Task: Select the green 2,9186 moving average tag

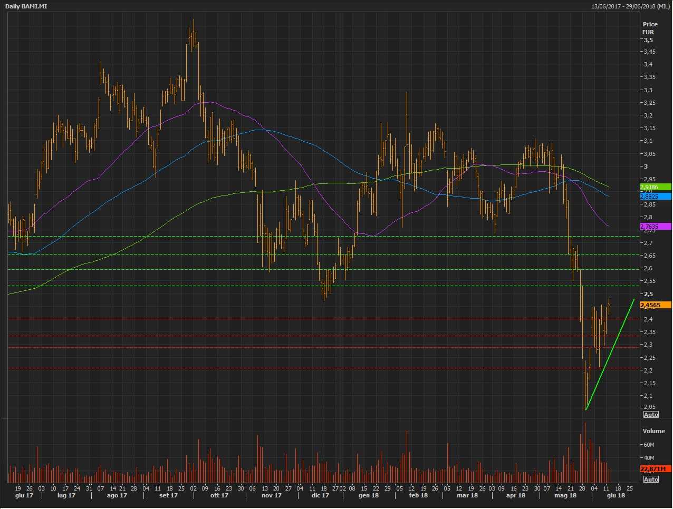Action: point(655,187)
